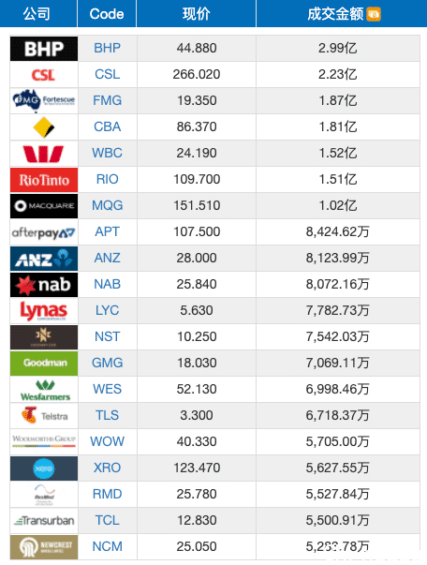Click the afterpay logo
Image resolution: width=427 pixels, height=565 pixels.
(x=44, y=232)
